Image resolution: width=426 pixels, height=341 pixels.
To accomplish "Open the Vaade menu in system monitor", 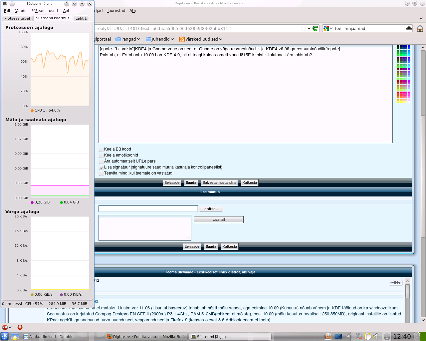I will click(x=21, y=11).
